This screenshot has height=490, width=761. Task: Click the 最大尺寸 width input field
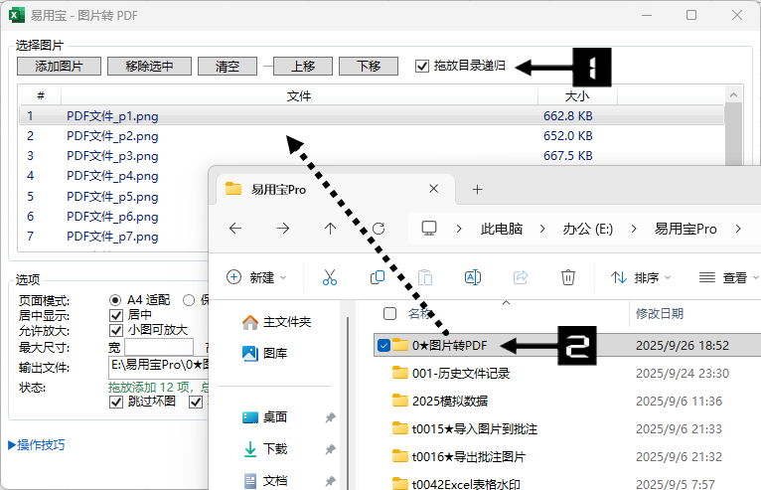(159, 348)
